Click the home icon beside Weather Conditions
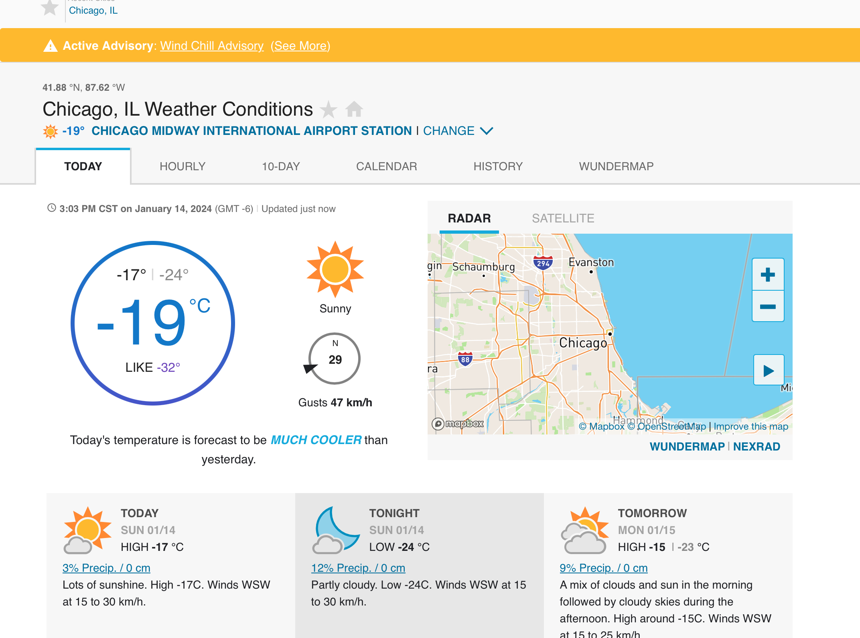The image size is (860, 638). point(354,109)
